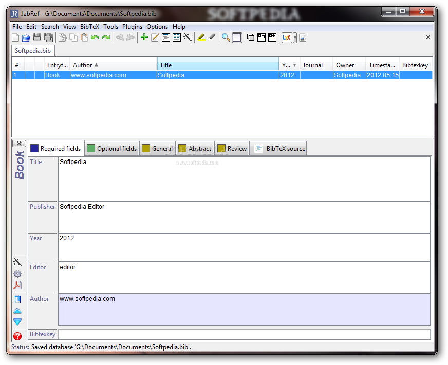Image resolution: width=448 pixels, height=365 pixels.
Task: Sort by the Author column header
Action: (114, 65)
